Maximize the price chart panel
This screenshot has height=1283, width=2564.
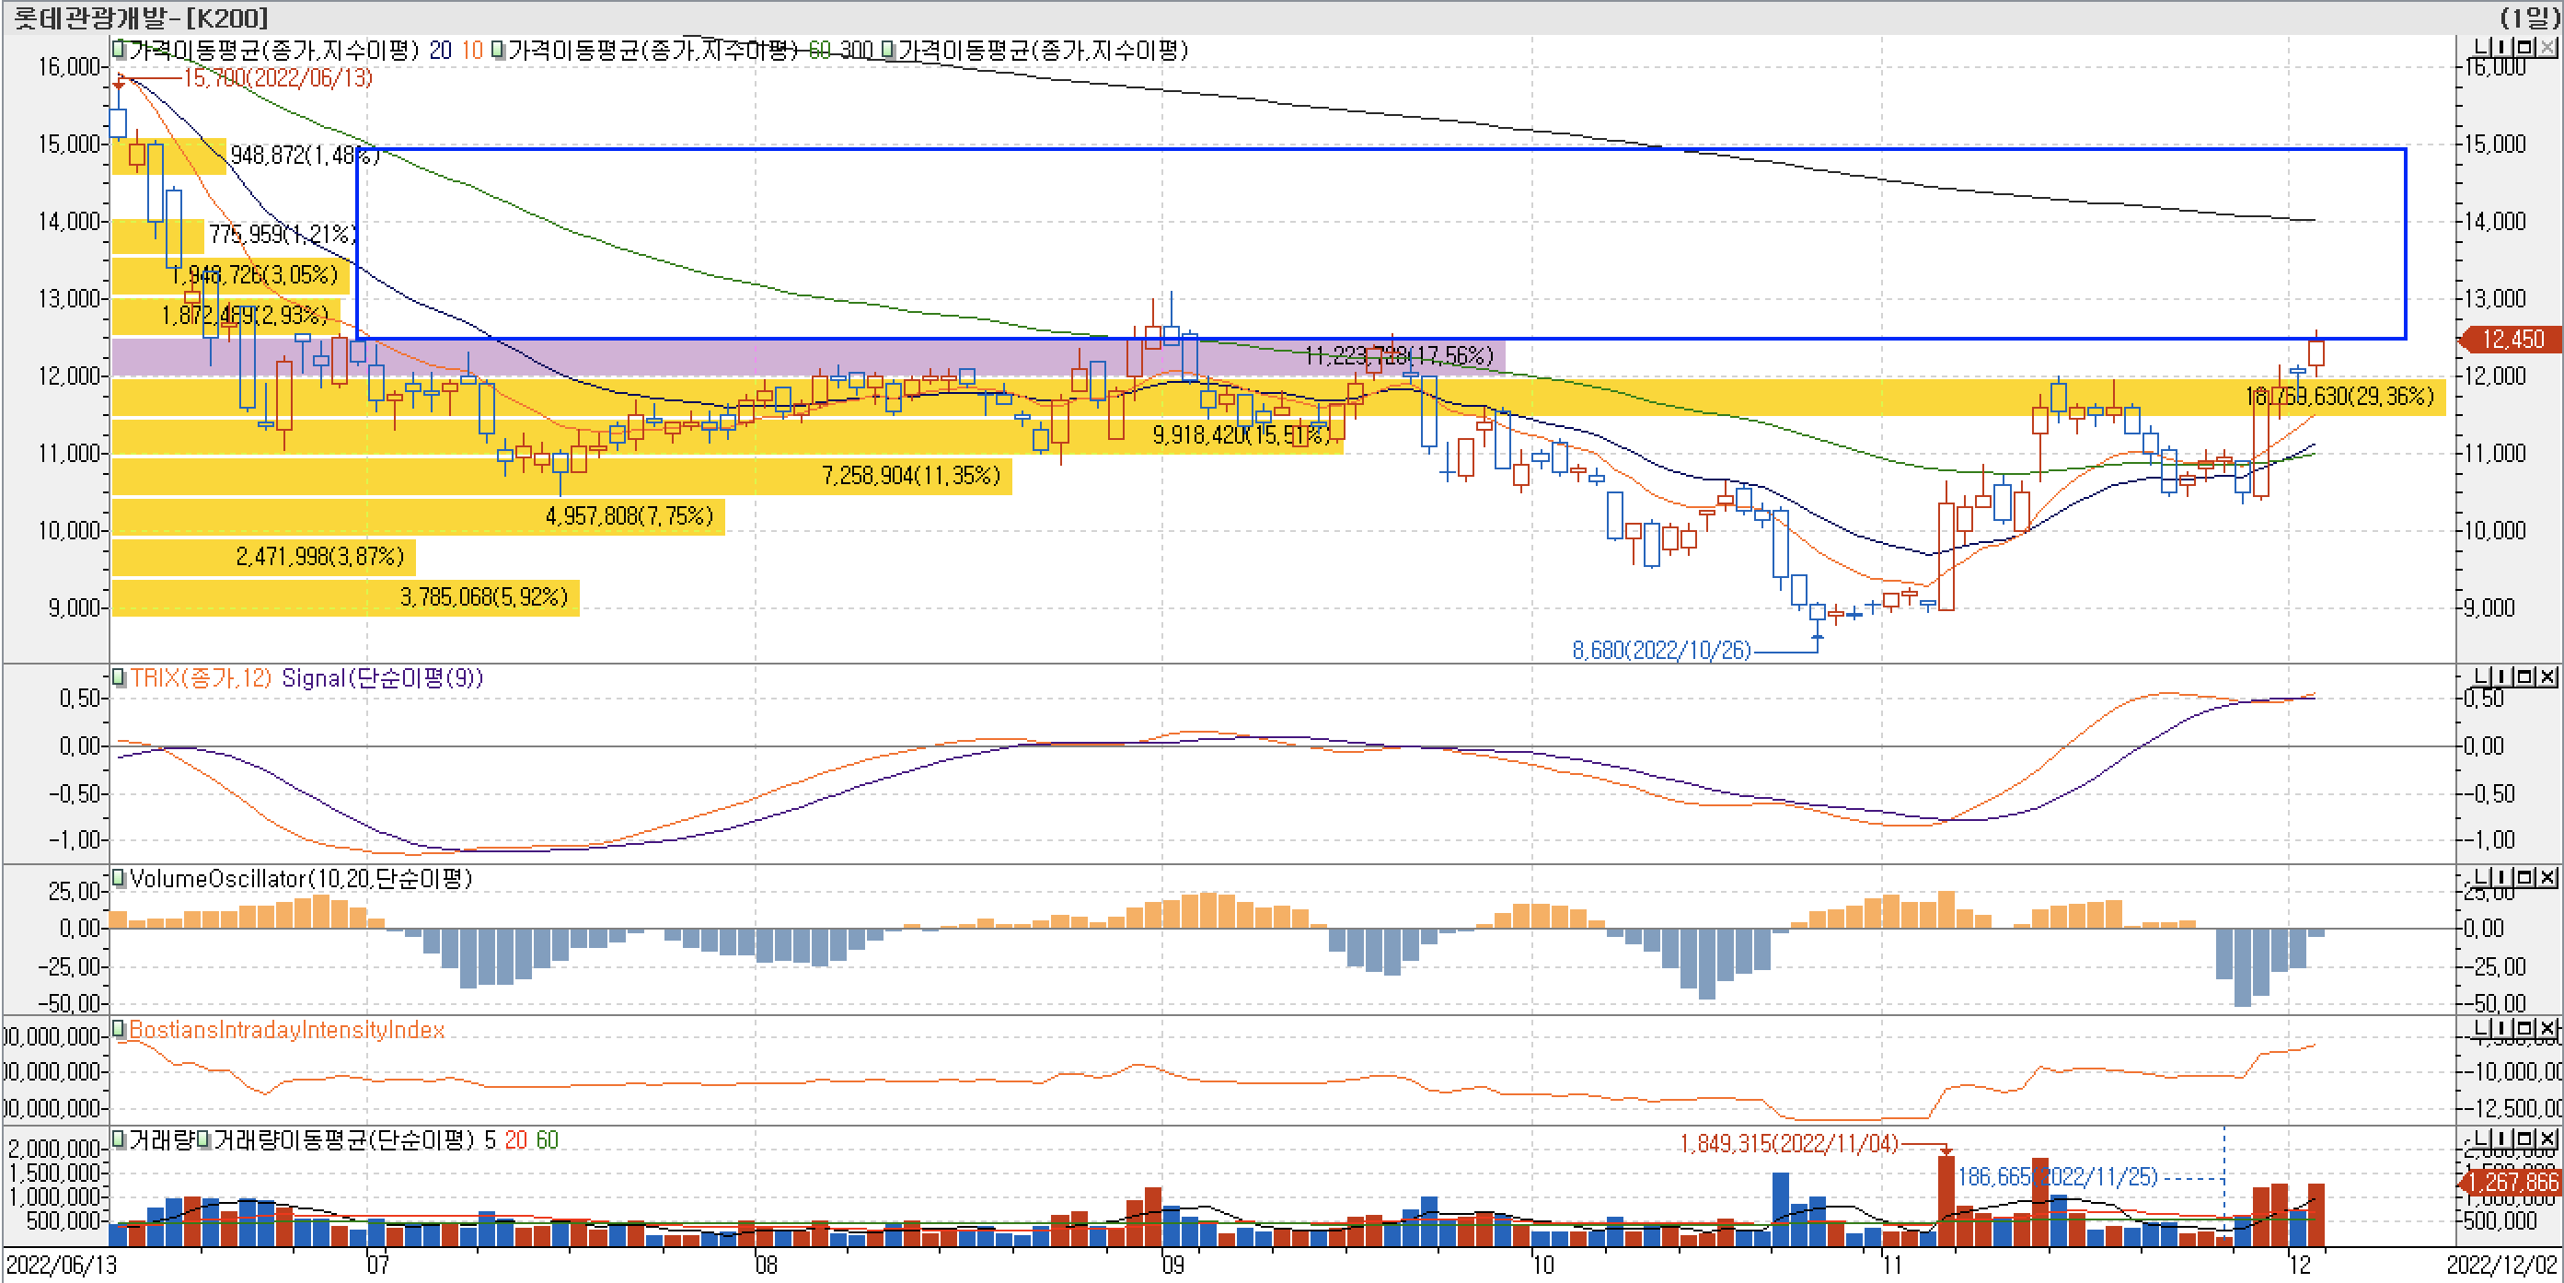pos(2524,47)
